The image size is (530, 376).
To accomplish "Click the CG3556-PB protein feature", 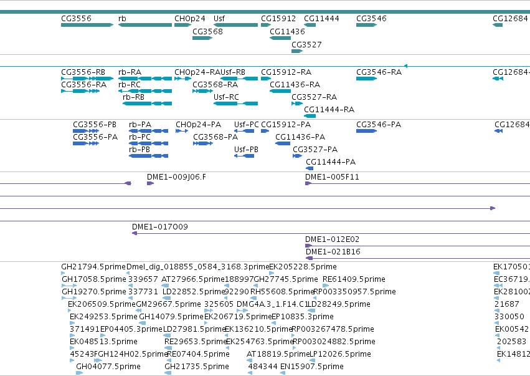I will pos(86,131).
